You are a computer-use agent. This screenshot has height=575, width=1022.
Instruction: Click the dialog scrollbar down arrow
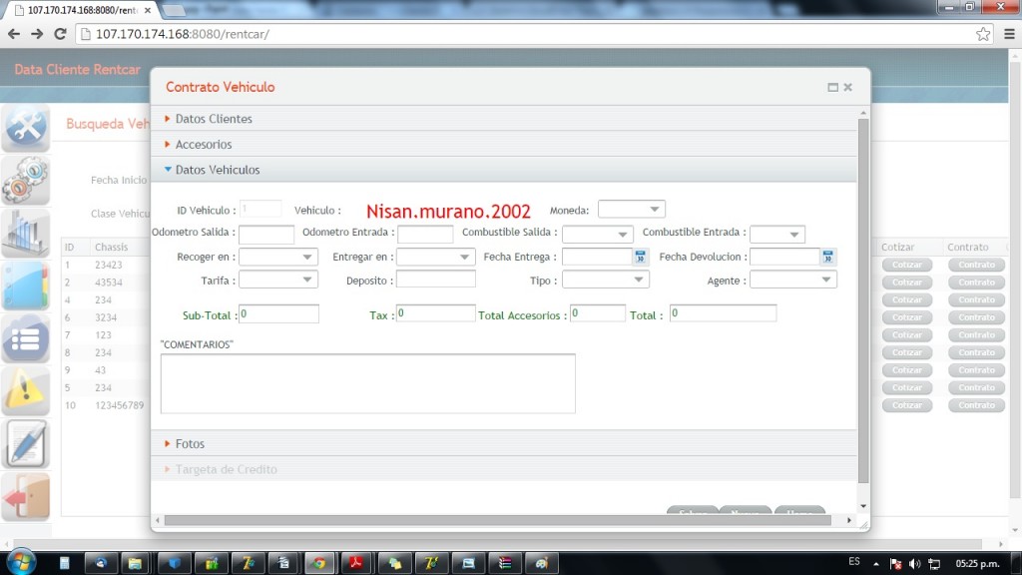pos(863,506)
